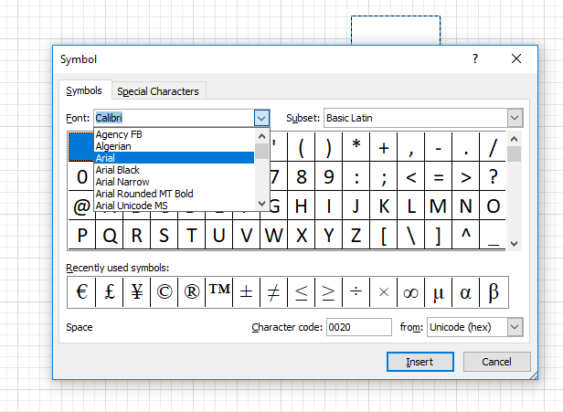Switch to Special Characters tab
The width and height of the screenshot is (563, 412).
click(158, 91)
